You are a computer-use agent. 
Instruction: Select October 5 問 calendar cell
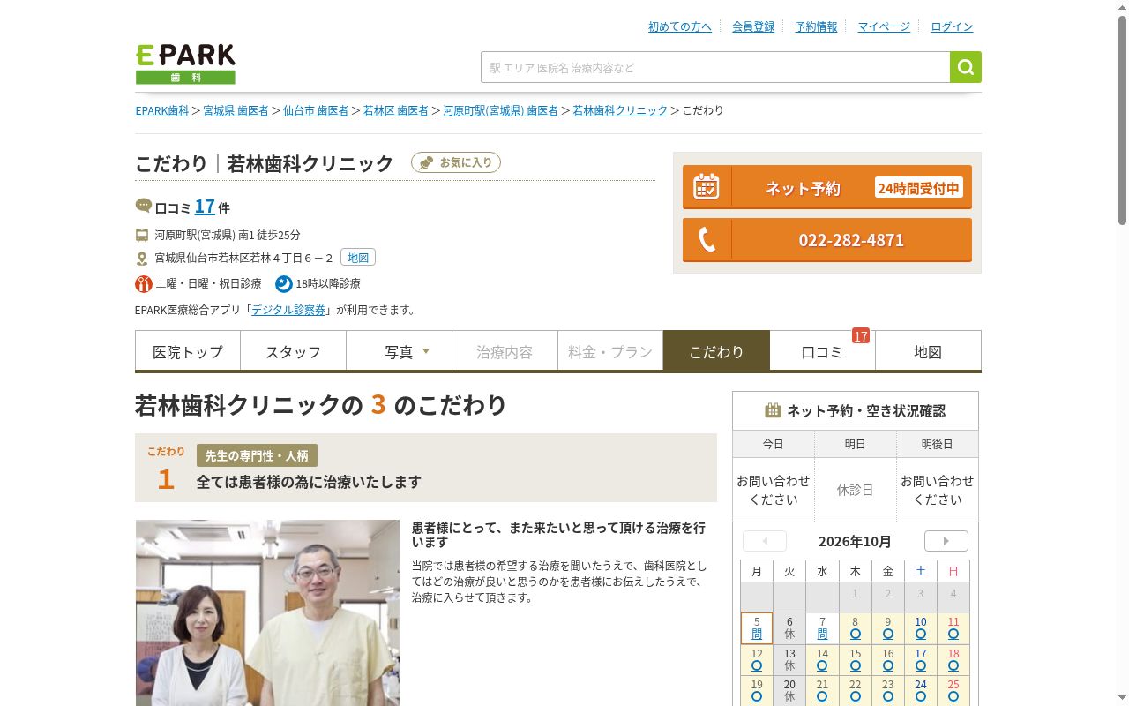757,628
